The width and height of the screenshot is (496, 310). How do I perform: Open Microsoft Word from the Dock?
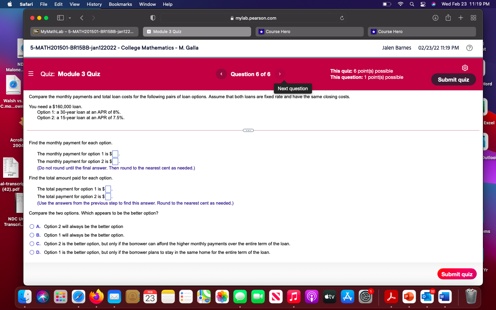point(445,296)
